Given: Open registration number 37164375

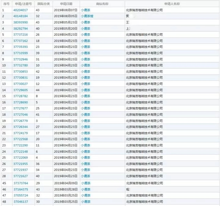Looking at the screenshot, I should [20, 189].
